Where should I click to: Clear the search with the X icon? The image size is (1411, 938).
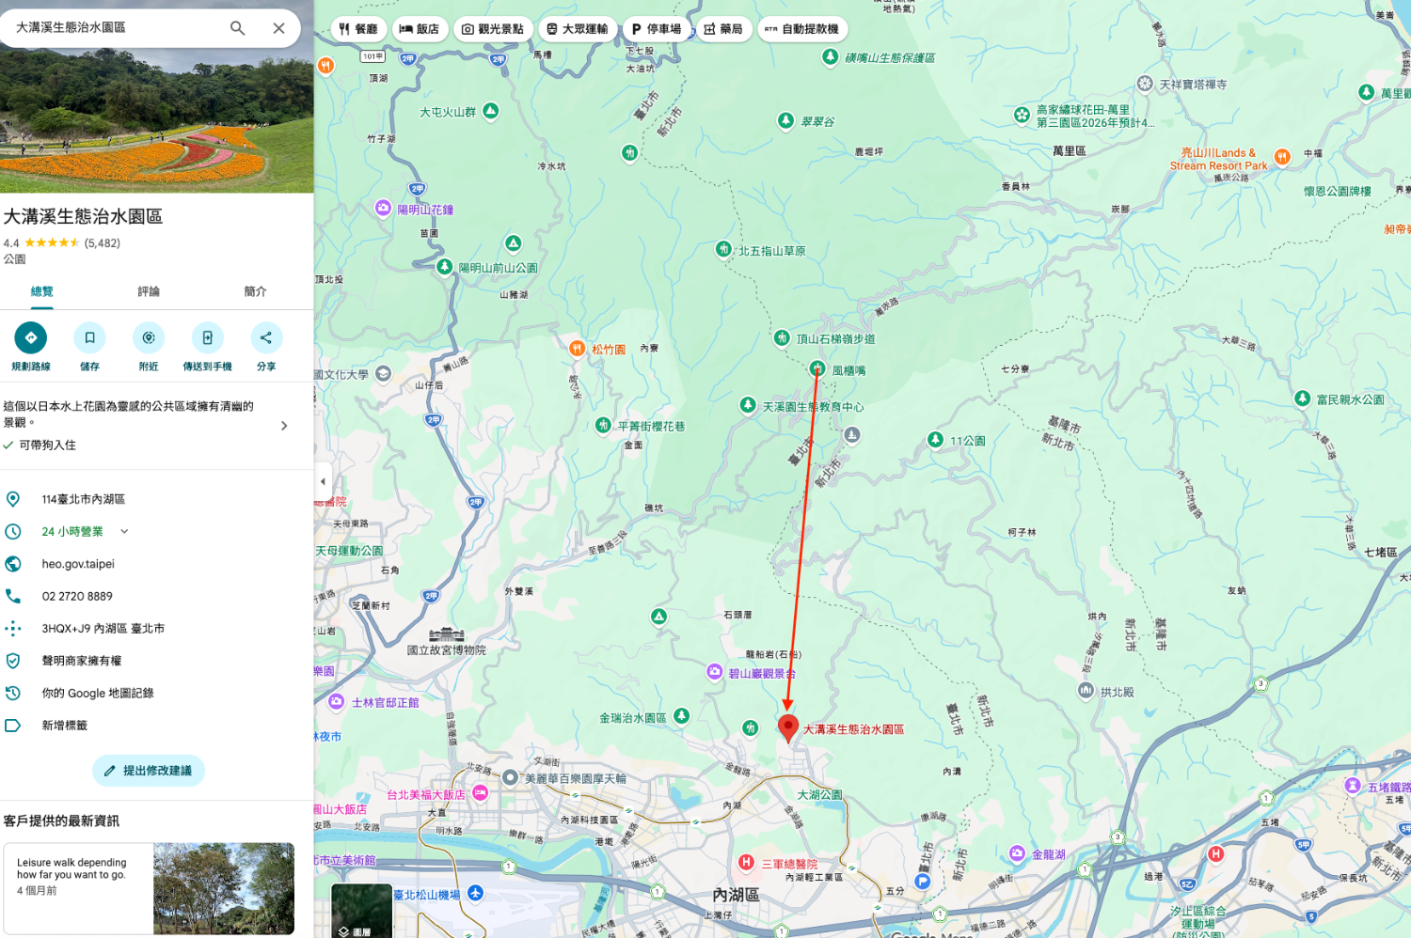pos(278,28)
